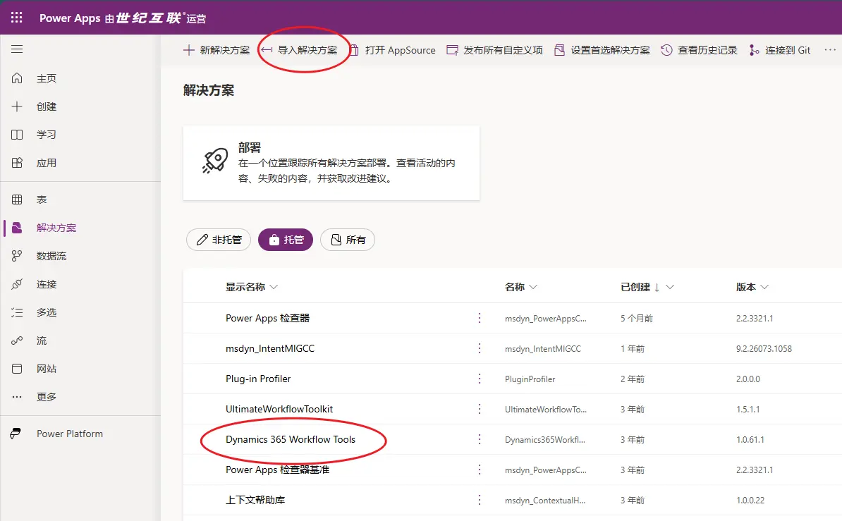842x521 pixels.
Task: Click version 1.0.0.22 cell
Action: pyautogui.click(x=750, y=500)
